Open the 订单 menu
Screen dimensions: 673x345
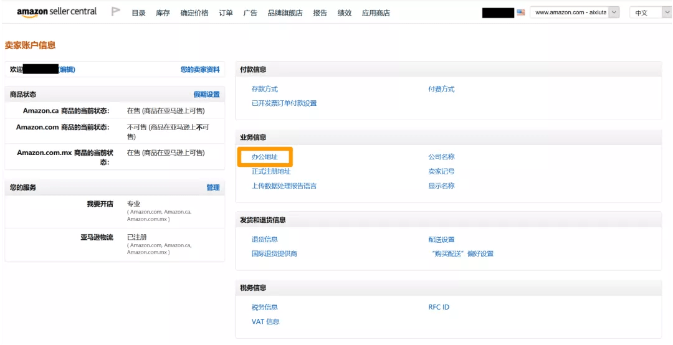[226, 13]
